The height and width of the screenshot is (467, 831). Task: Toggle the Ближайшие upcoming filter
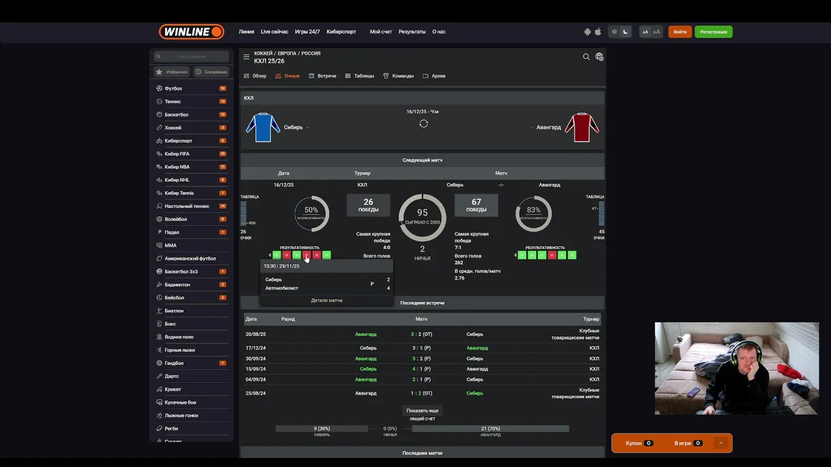point(212,72)
